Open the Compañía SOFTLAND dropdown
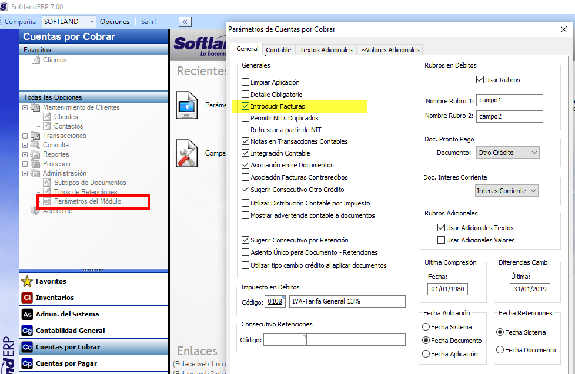The height and width of the screenshot is (374, 575). 92,22
